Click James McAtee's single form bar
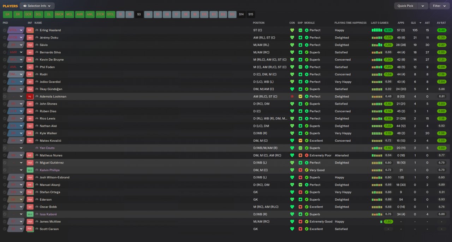 tap(381, 222)
